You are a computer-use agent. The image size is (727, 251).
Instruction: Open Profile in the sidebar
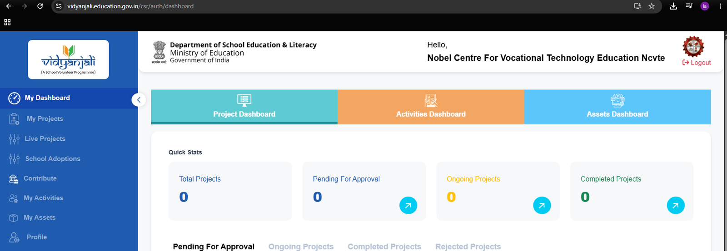tap(69, 237)
